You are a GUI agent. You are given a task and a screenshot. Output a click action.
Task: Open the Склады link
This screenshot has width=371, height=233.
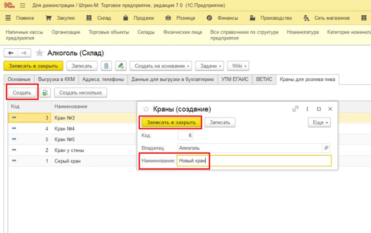(146, 32)
